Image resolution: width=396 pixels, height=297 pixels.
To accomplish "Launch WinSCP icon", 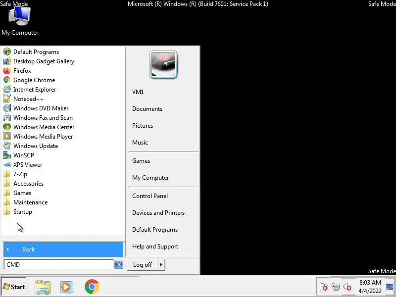I will coord(7,155).
